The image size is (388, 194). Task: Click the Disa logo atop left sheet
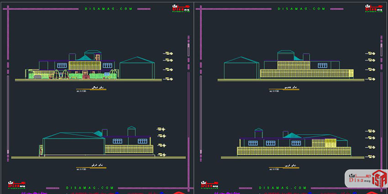[x=180, y=8]
